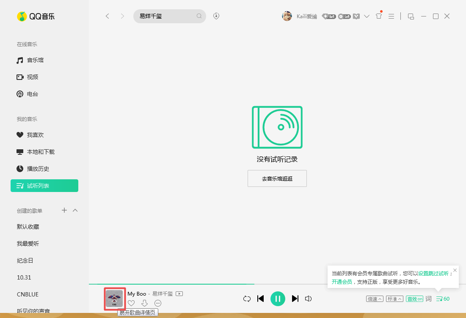The height and width of the screenshot is (318, 466).
Task: Open MV icon next to artist
Action: [x=179, y=293]
